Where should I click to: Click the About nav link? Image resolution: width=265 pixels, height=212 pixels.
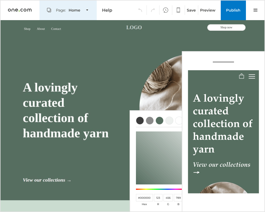pos(41,29)
